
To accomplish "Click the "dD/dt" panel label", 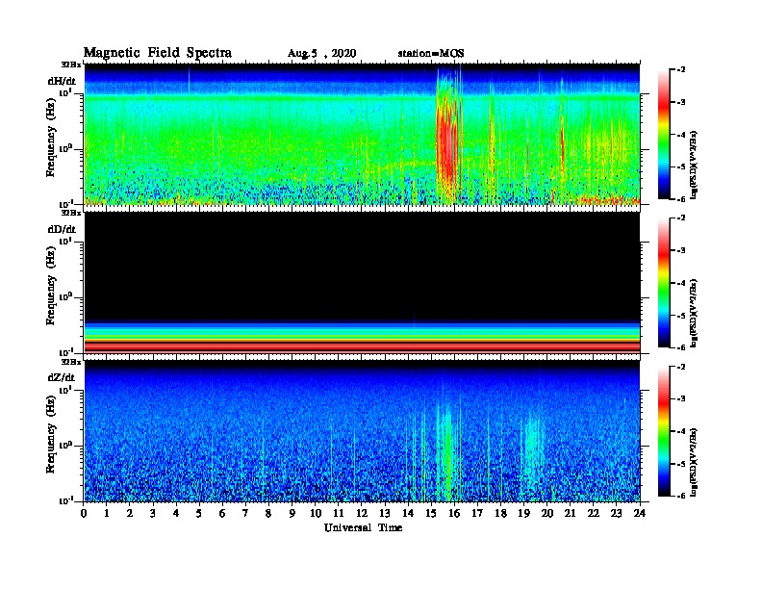I will (x=62, y=229).
